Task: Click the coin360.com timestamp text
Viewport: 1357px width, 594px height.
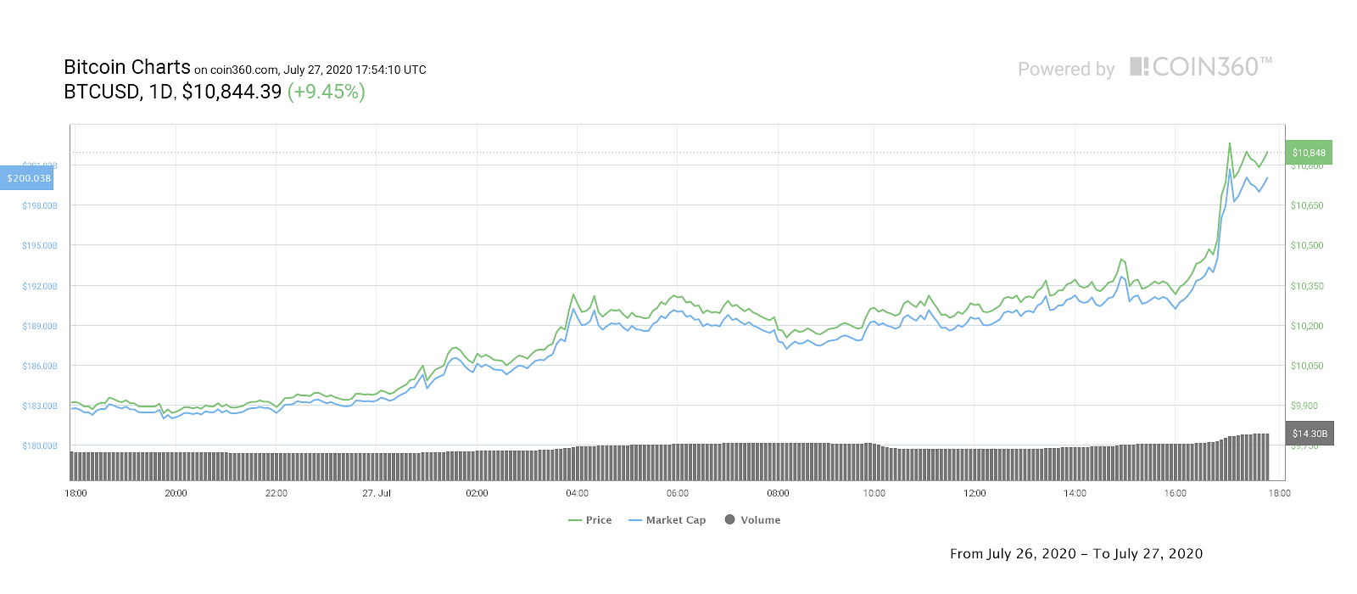Action: click(310, 70)
